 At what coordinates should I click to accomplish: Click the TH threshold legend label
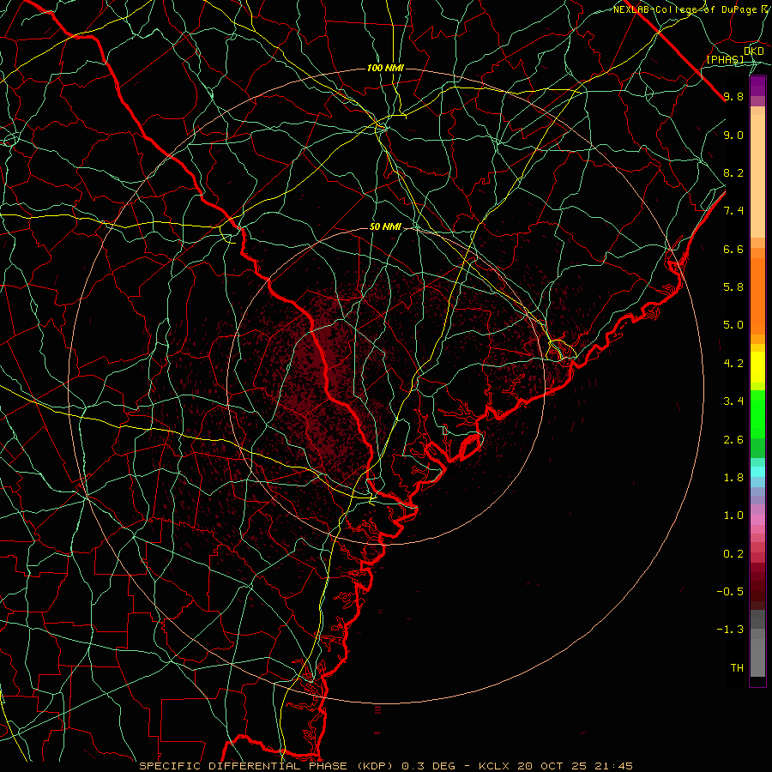(x=737, y=668)
